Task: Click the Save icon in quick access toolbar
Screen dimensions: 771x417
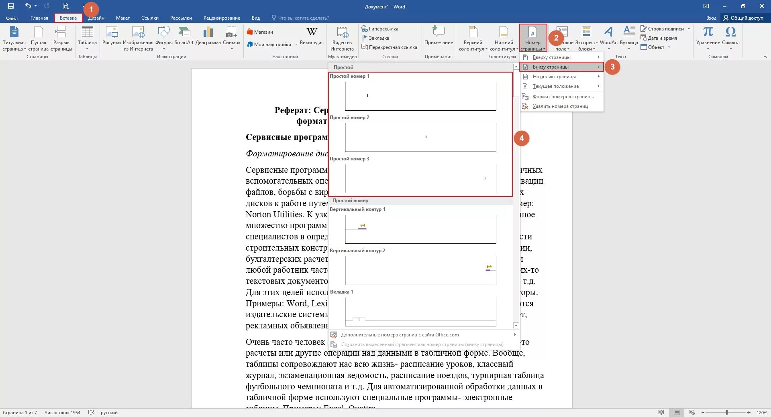Action: click(11, 6)
